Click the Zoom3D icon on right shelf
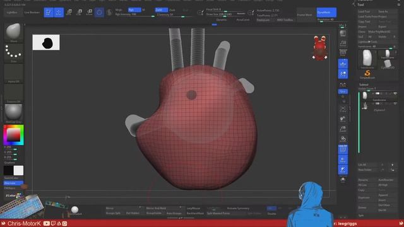404x227 pixels. 343,129
